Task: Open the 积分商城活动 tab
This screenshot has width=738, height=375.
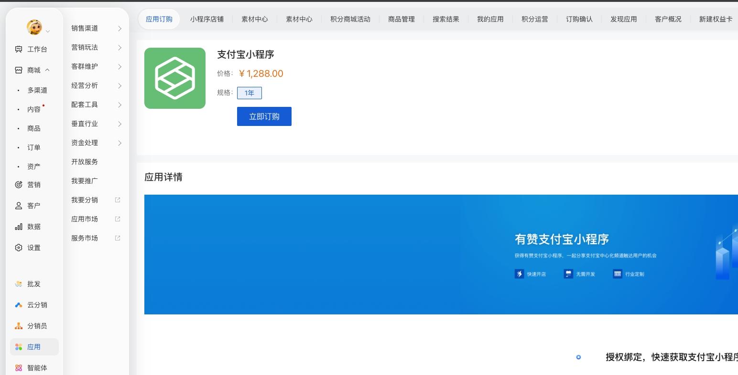Action: [x=350, y=19]
